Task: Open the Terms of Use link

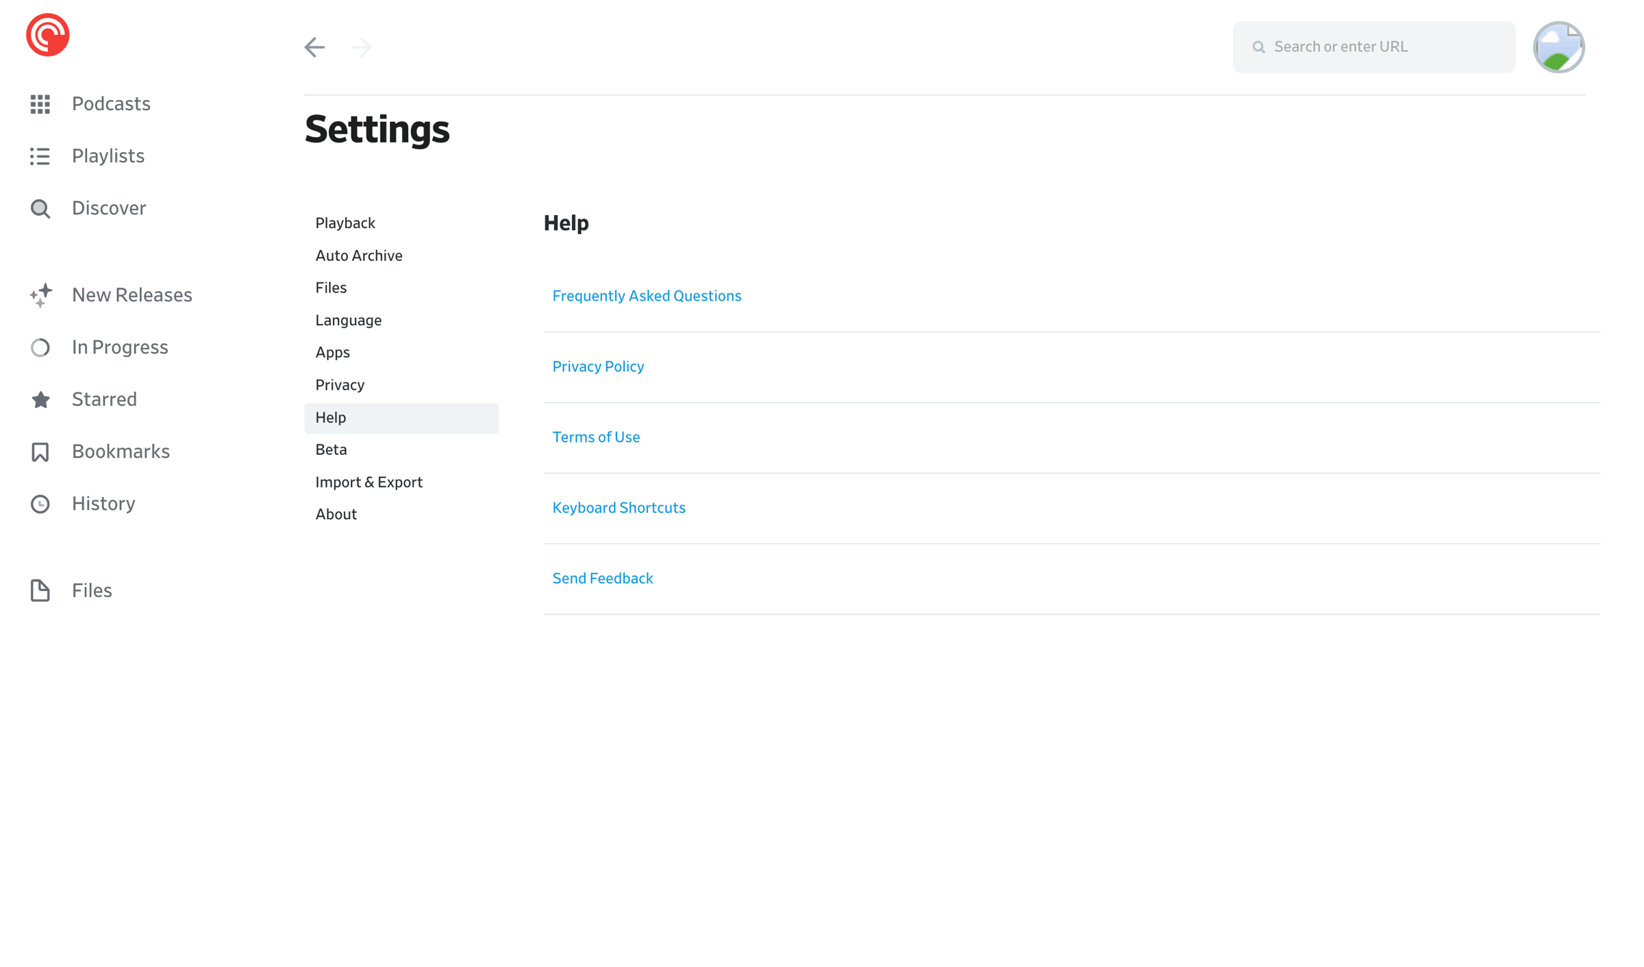Action: click(x=596, y=438)
